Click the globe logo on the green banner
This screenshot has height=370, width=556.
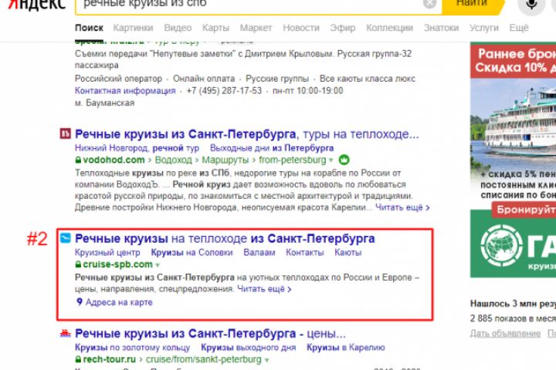coord(502,246)
